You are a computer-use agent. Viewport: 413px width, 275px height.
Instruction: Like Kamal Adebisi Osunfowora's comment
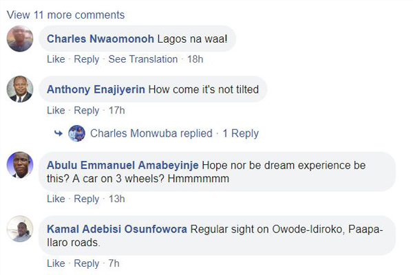click(56, 263)
